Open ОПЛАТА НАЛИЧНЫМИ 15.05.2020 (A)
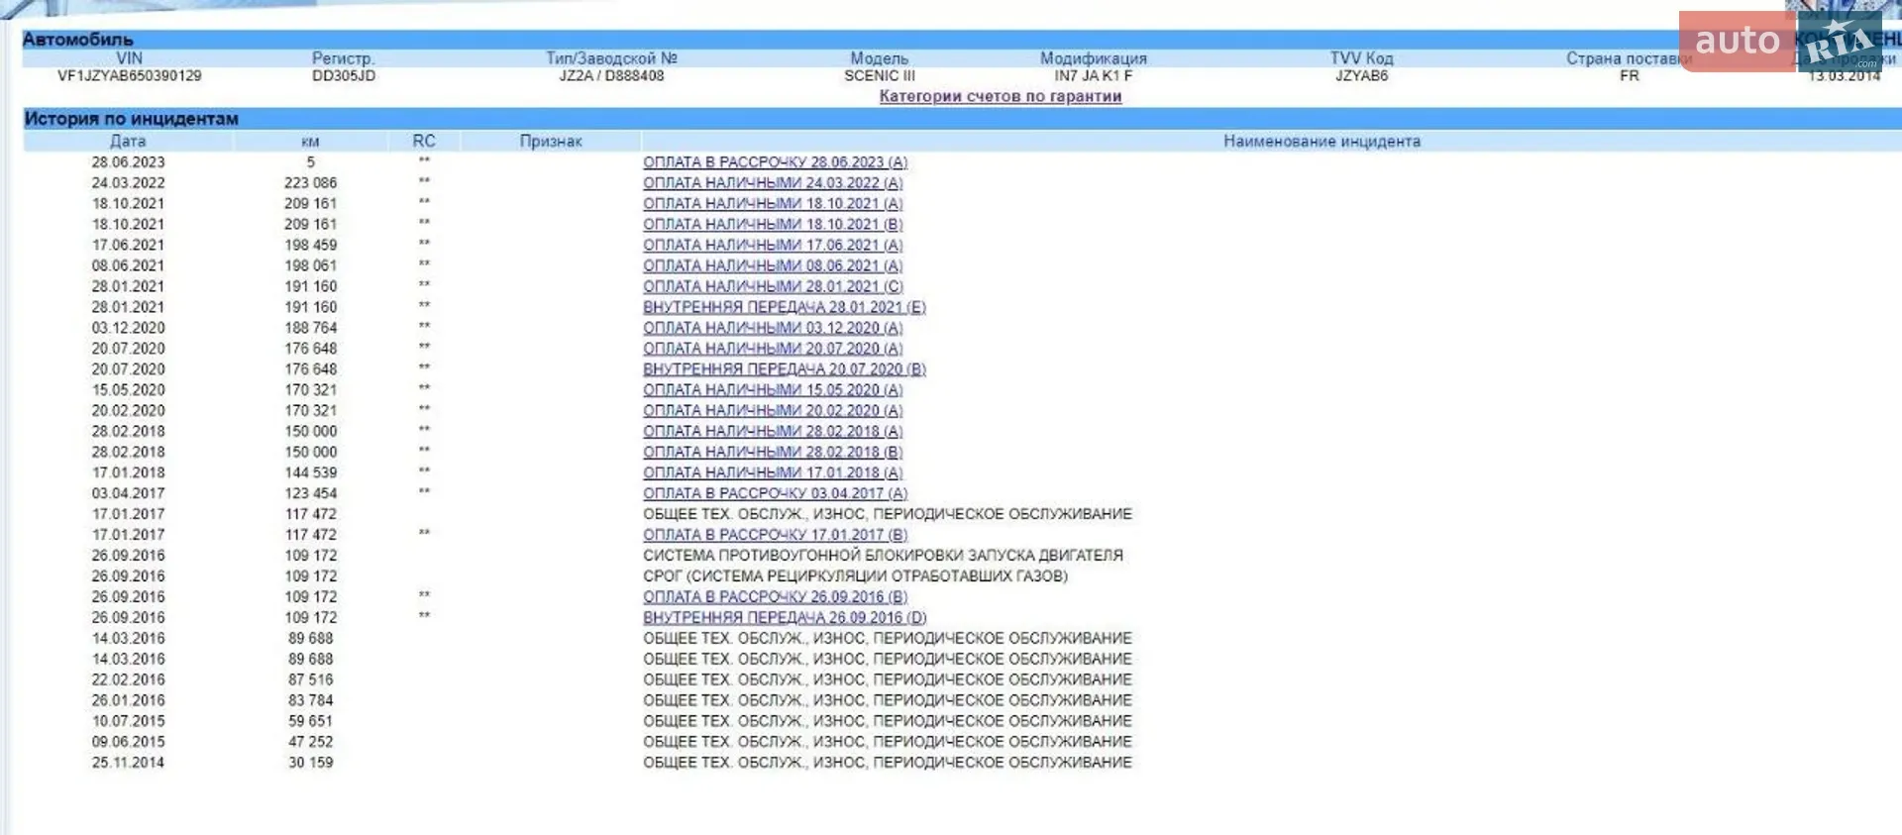 pyautogui.click(x=773, y=390)
